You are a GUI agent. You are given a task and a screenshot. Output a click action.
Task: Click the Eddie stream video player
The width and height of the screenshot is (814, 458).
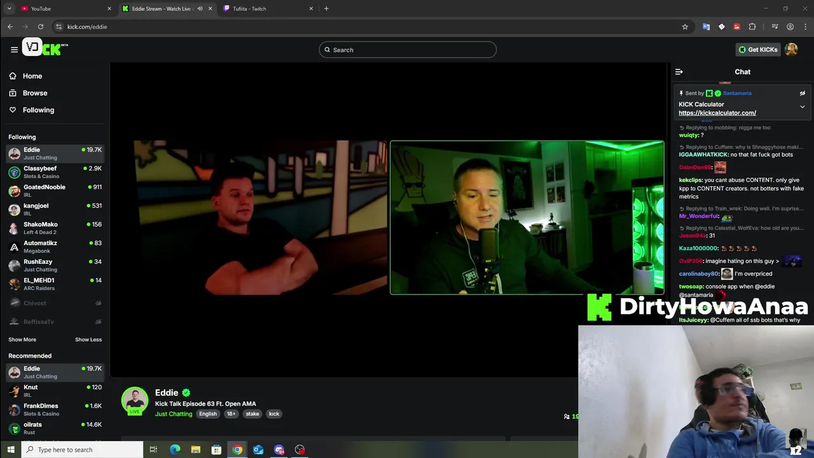pos(388,219)
